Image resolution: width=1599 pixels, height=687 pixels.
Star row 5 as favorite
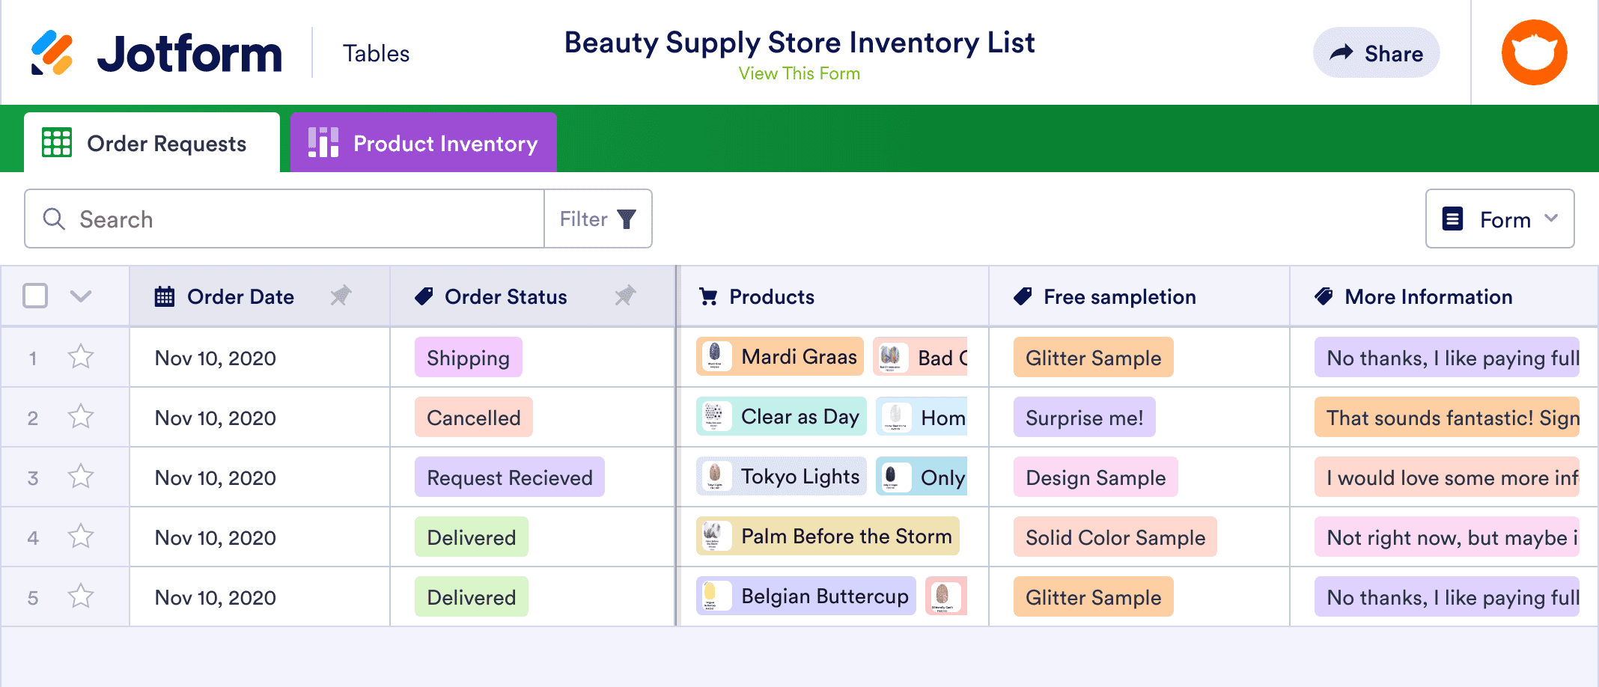pyautogui.click(x=81, y=596)
